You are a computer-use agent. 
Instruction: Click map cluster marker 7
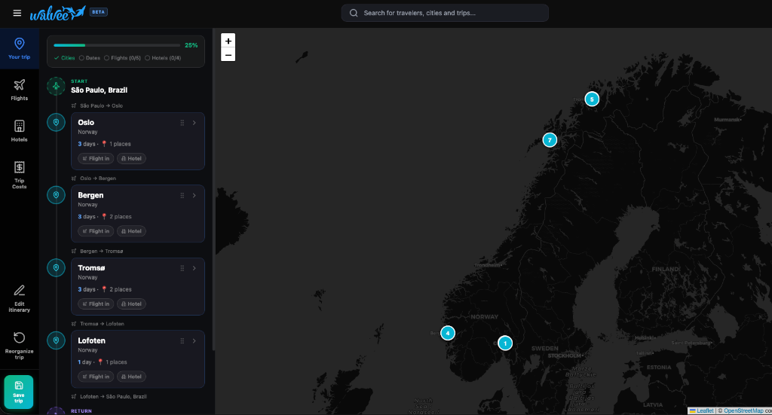(550, 140)
